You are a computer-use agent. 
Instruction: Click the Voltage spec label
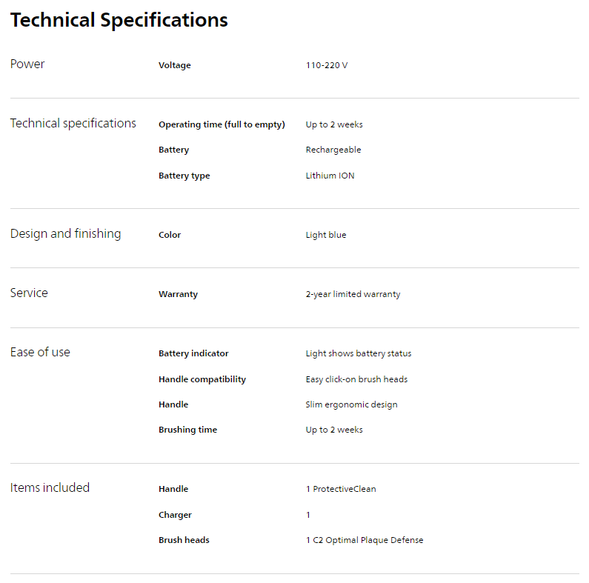click(175, 65)
